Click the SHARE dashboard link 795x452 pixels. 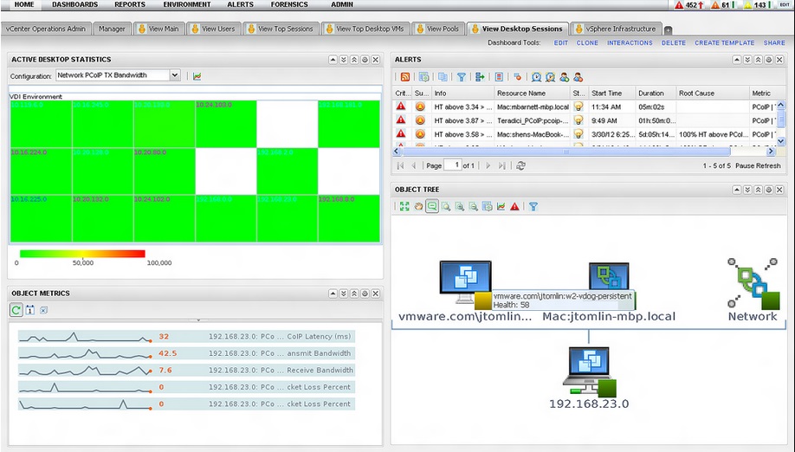(774, 43)
